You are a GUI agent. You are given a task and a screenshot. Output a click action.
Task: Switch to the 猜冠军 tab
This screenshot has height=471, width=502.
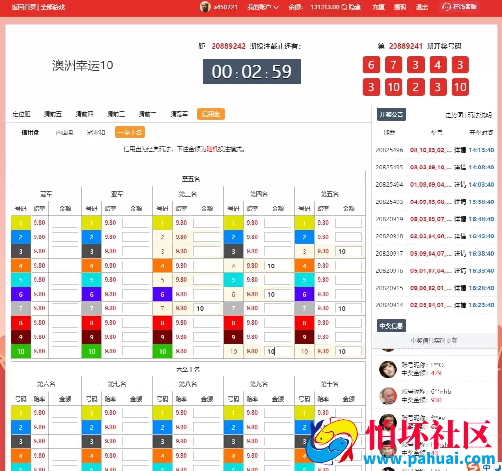179,114
